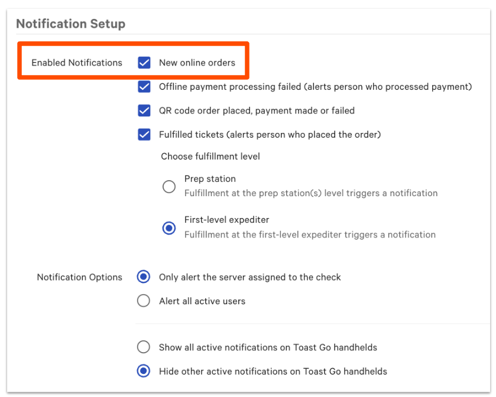
Task: Uncheck the New online orders checkbox
Action: coord(144,63)
